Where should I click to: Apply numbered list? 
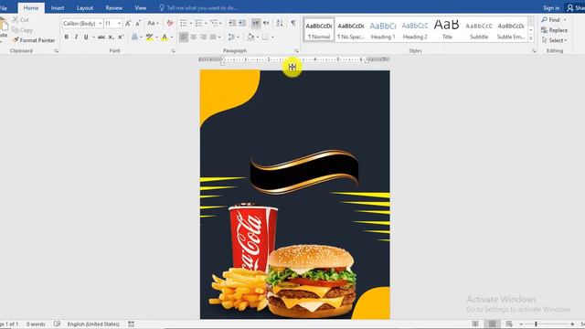coord(198,23)
